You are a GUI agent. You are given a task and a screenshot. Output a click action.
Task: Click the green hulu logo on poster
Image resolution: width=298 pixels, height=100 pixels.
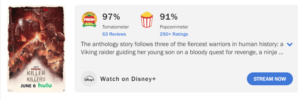click(45, 85)
